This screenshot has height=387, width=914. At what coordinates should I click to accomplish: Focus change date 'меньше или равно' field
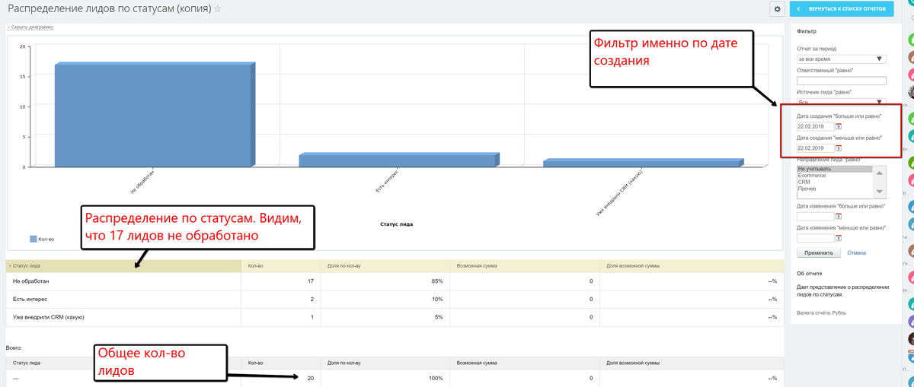tap(815, 239)
